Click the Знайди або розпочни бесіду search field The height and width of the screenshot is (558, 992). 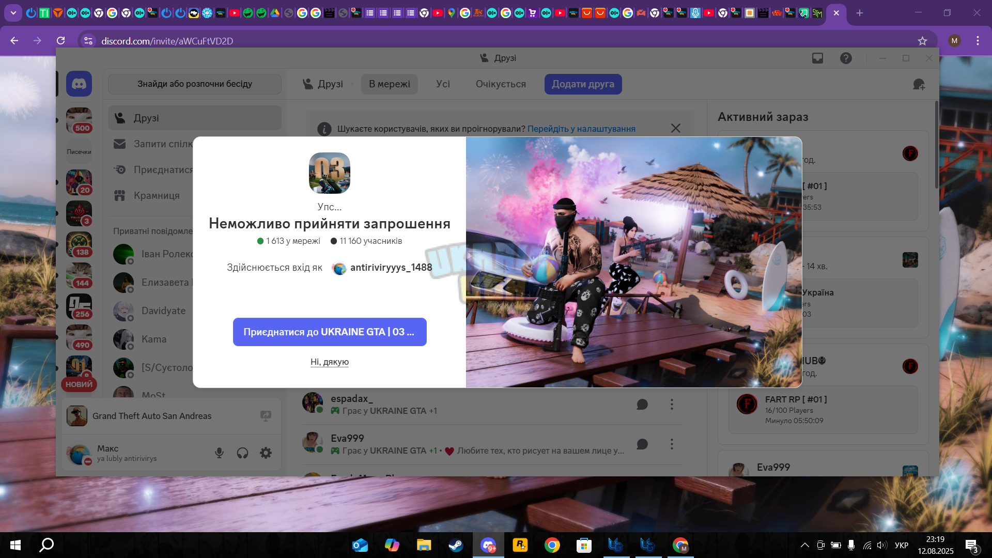[195, 84]
